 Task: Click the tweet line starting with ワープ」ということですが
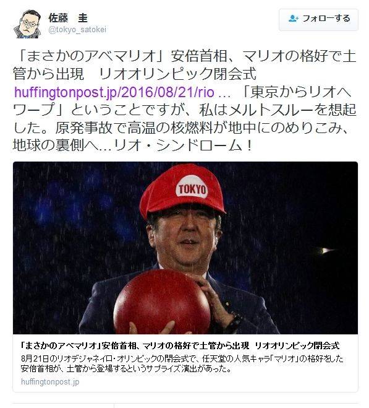(x=185, y=110)
